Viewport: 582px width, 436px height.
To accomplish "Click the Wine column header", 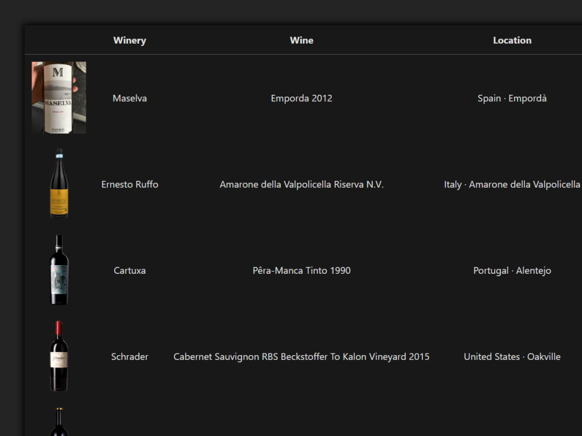I will (301, 41).
